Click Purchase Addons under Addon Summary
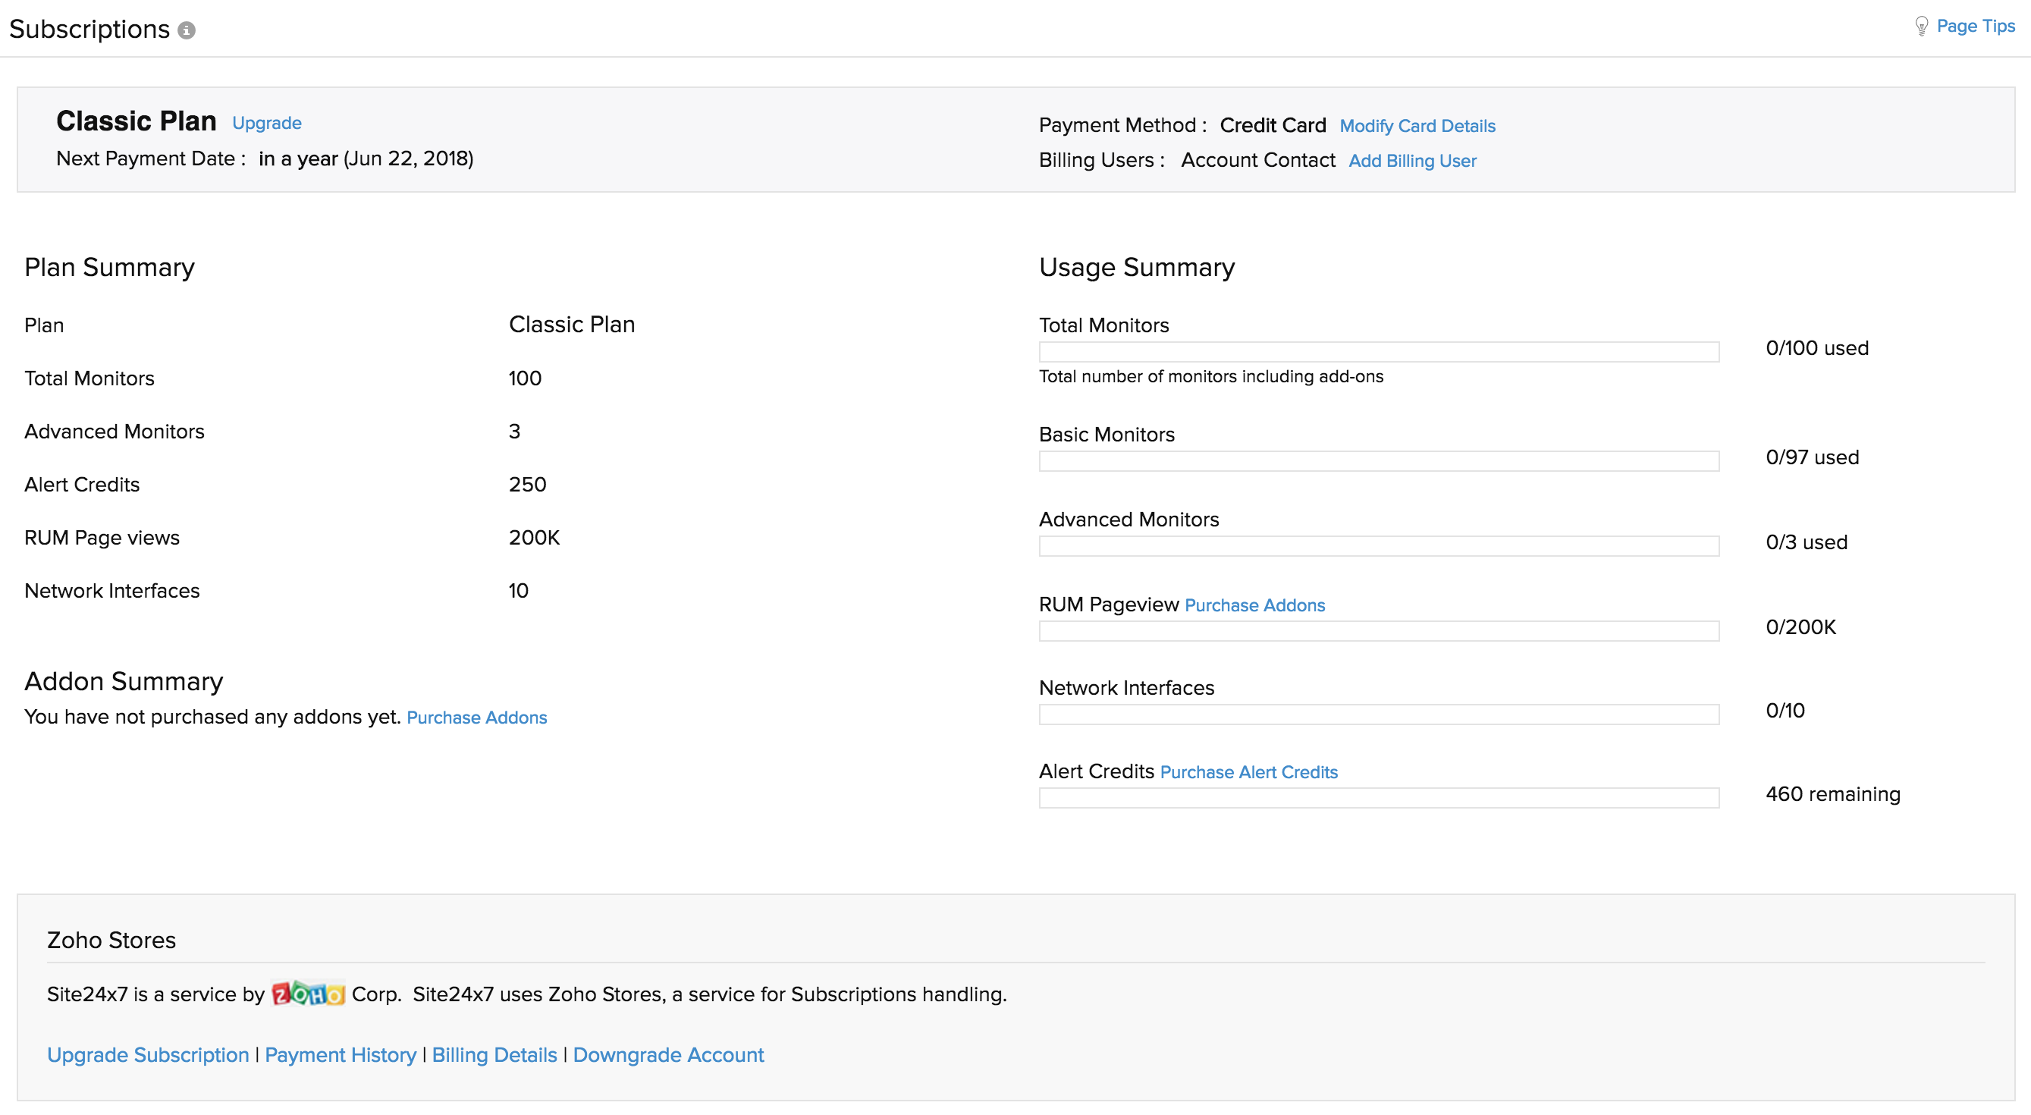This screenshot has width=2031, height=1115. coord(476,718)
